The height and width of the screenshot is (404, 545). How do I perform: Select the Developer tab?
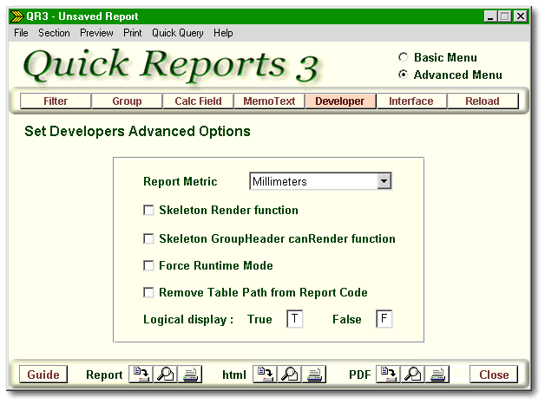(340, 101)
